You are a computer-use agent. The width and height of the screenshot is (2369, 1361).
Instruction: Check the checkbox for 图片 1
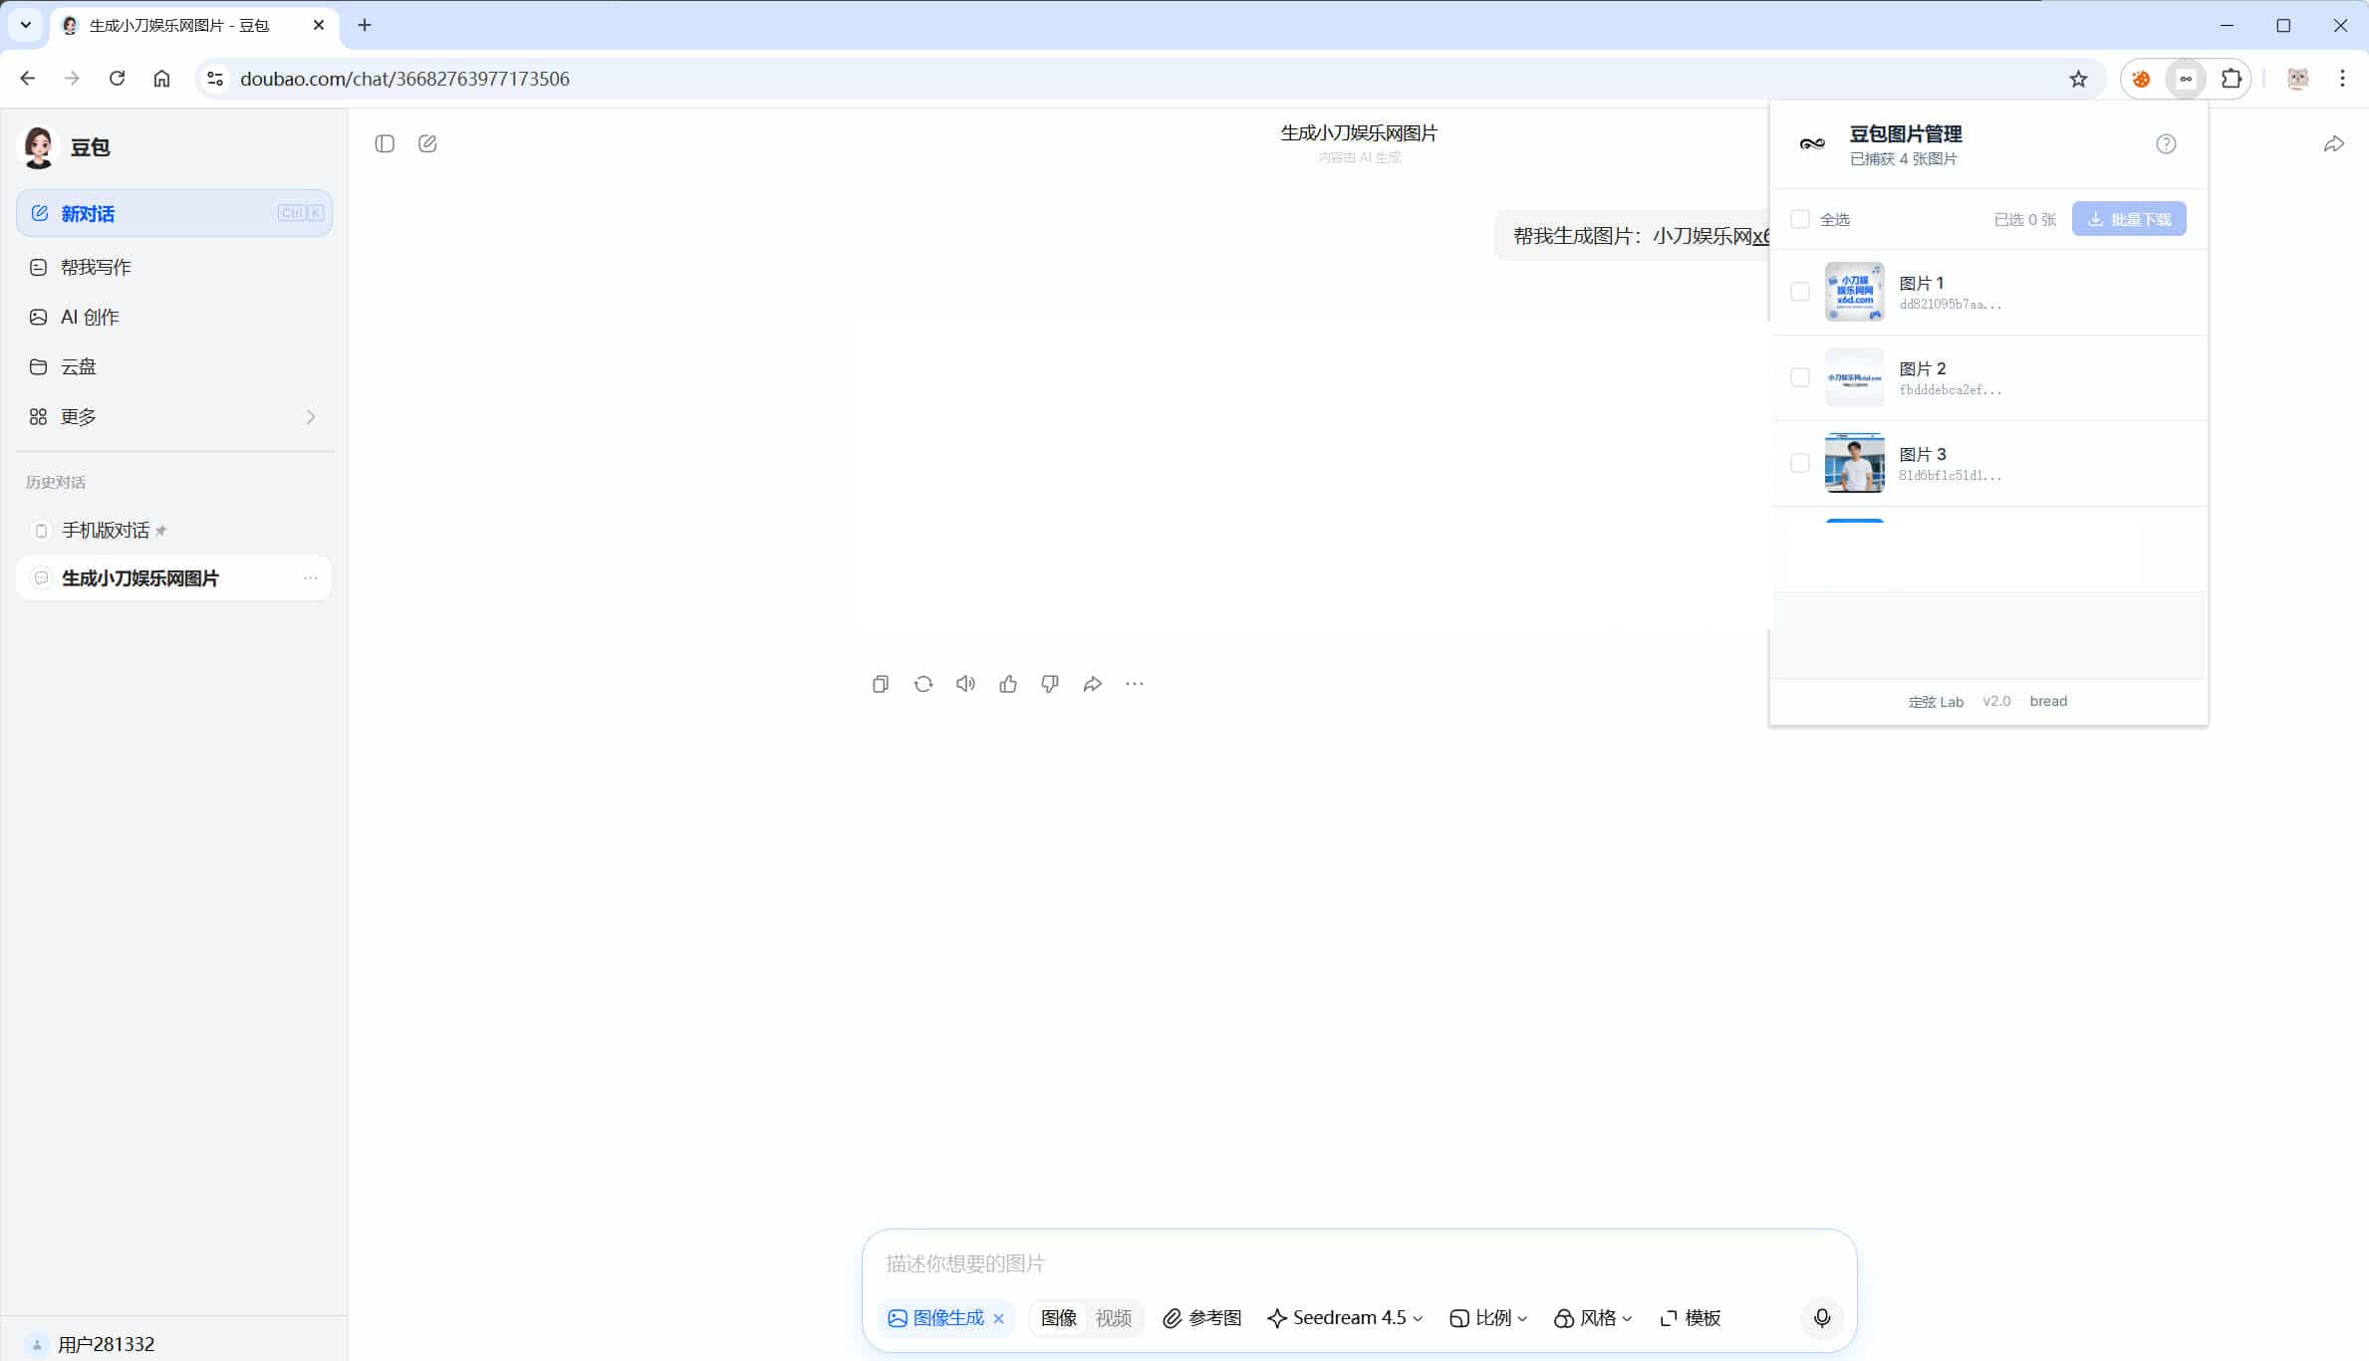coord(1800,292)
